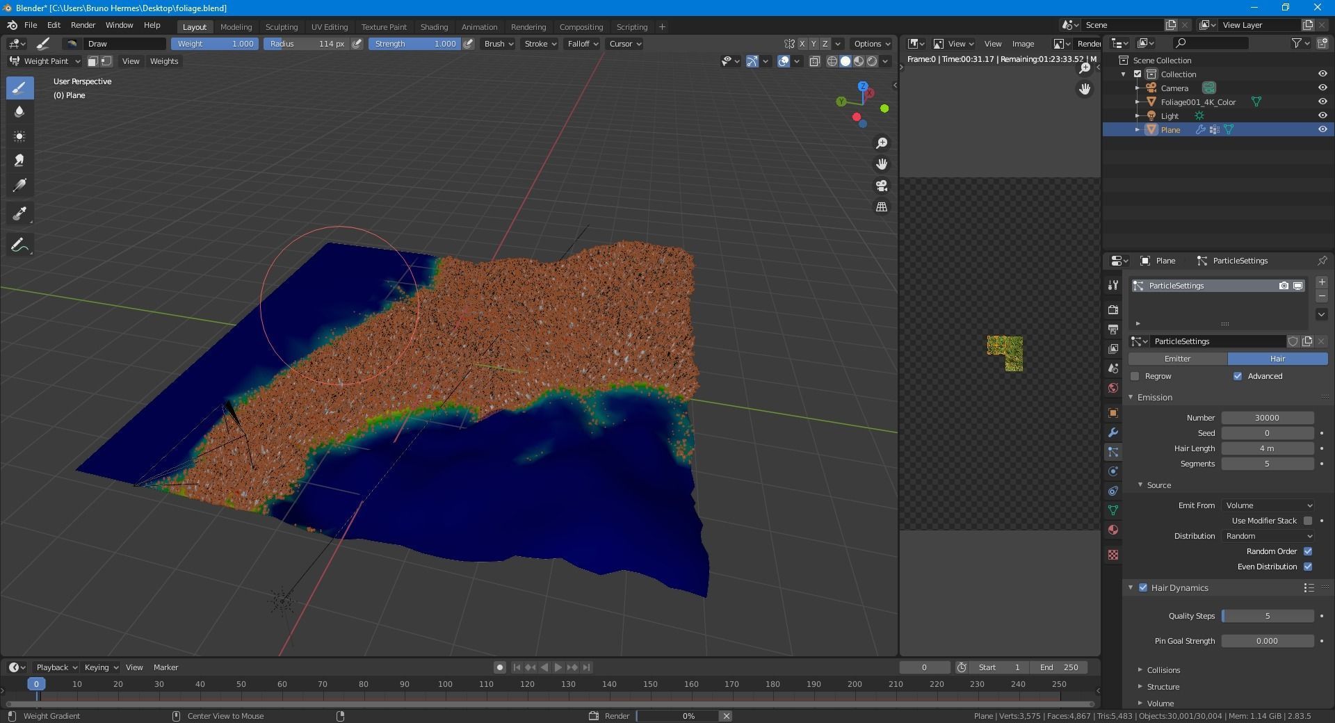Screen dimensions: 1335x723
Task: Open the World properties tab
Action: [1113, 388]
